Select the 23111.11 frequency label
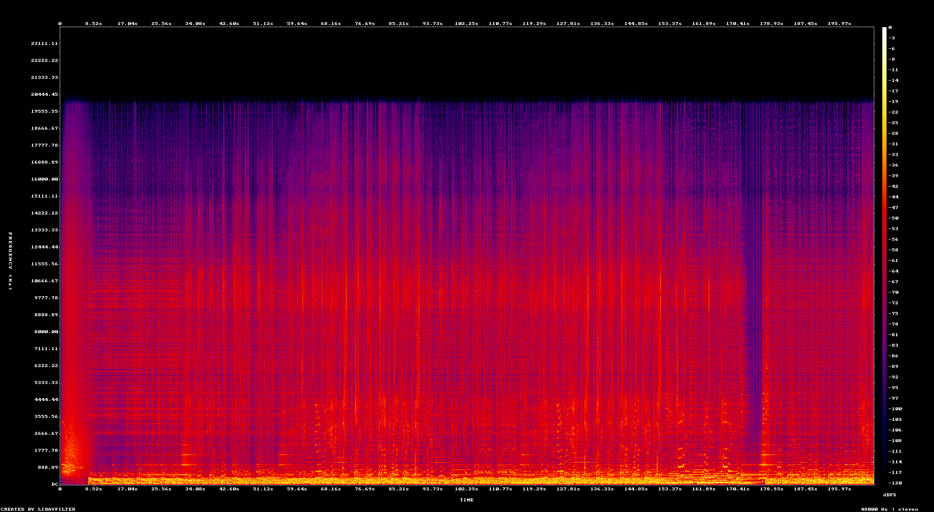The image size is (934, 512). point(44,44)
